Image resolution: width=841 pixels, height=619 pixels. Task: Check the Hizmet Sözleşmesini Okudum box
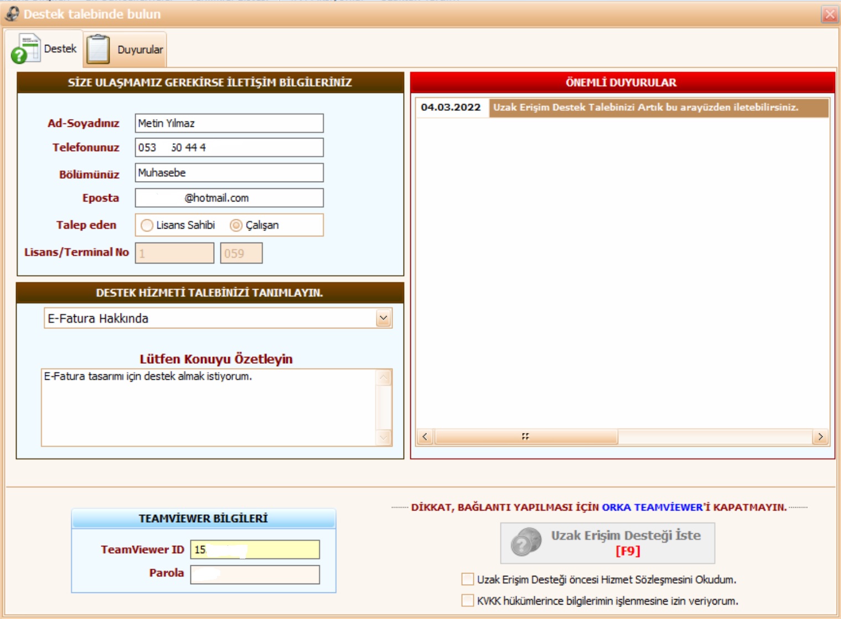tap(468, 579)
